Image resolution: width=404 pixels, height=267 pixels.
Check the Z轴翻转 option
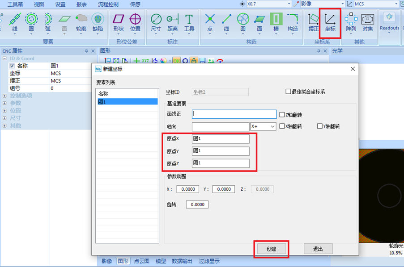point(283,114)
